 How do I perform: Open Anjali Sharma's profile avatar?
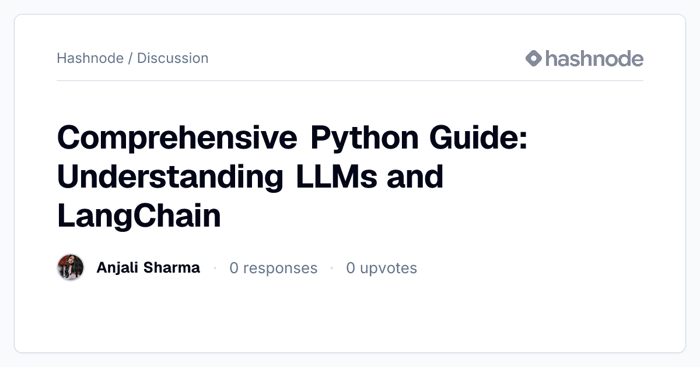point(71,268)
